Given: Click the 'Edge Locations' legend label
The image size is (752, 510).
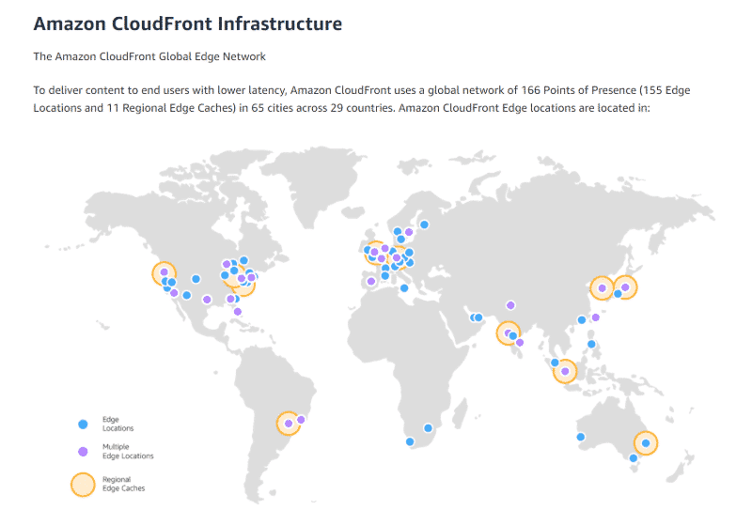Looking at the screenshot, I should [117, 424].
